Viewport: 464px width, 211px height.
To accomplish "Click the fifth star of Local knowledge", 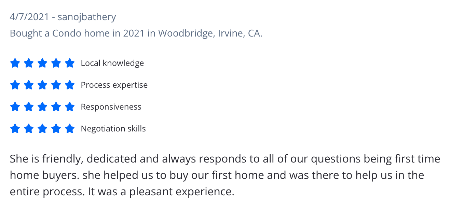I will [x=70, y=63].
